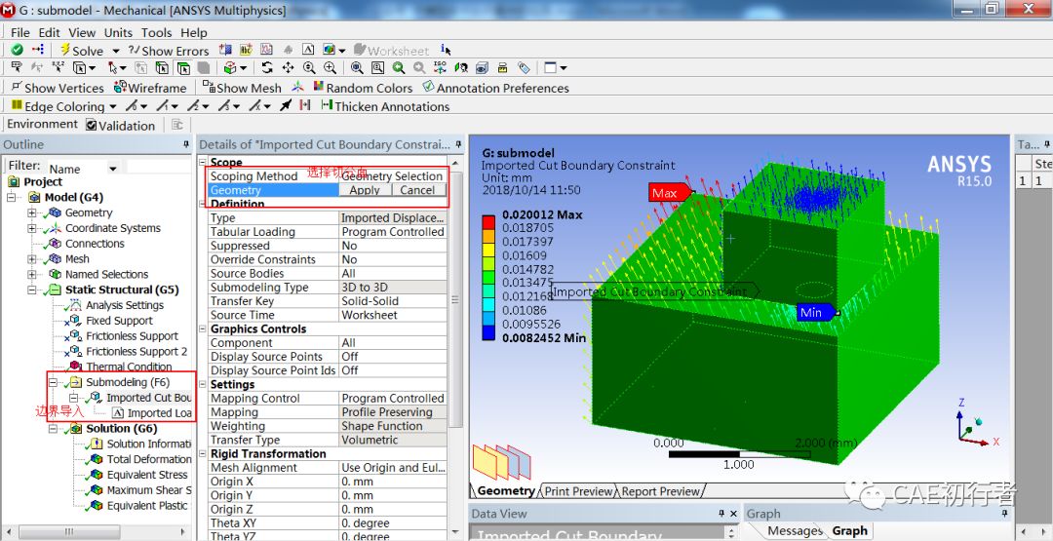The height and width of the screenshot is (541, 1053).
Task: Select the Box Zoom tool icon
Action: pyautogui.click(x=330, y=68)
